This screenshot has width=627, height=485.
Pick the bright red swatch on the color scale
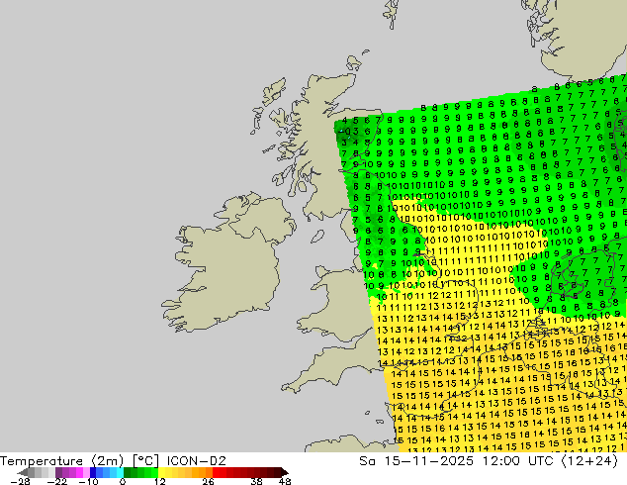(x=216, y=472)
